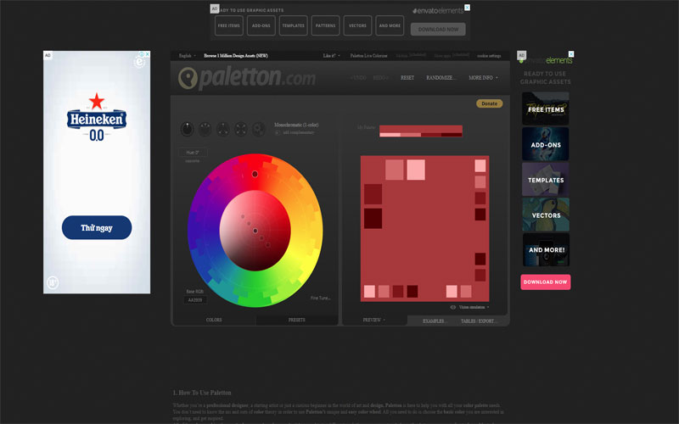The image size is (679, 424).
Task: Select the Tetrad color scheme icon
Action: 241,129
